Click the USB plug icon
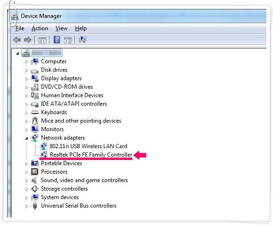Image resolution: width=273 pixels, height=226 pixels. click(35, 206)
